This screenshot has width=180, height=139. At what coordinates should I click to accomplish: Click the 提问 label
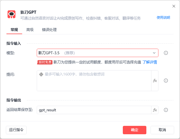pyautogui.click(x=10, y=74)
